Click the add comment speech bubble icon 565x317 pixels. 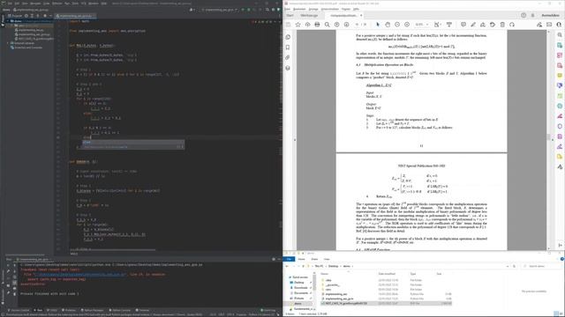463,25
